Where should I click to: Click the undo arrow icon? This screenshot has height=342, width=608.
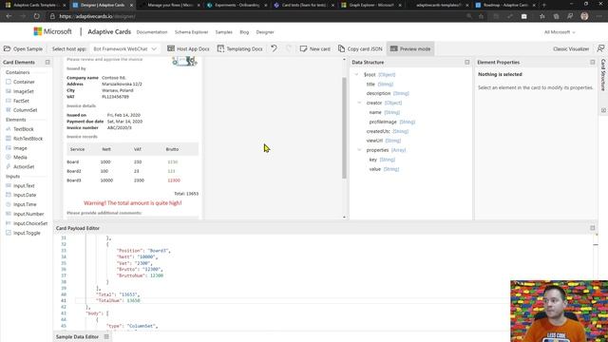274,48
